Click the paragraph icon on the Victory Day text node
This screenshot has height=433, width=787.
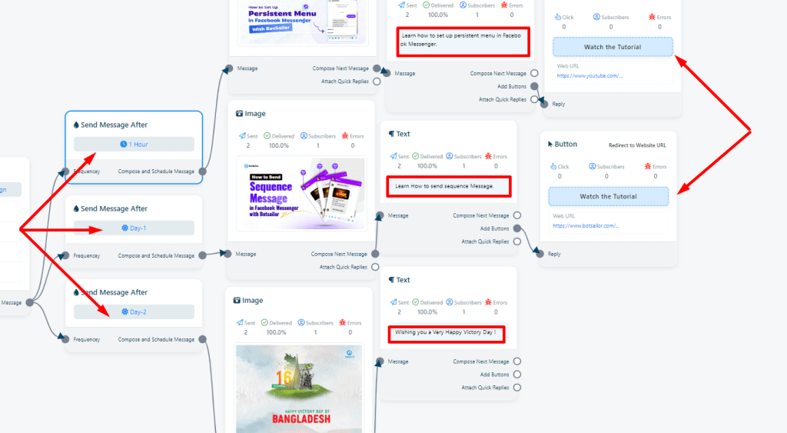pyautogui.click(x=391, y=280)
